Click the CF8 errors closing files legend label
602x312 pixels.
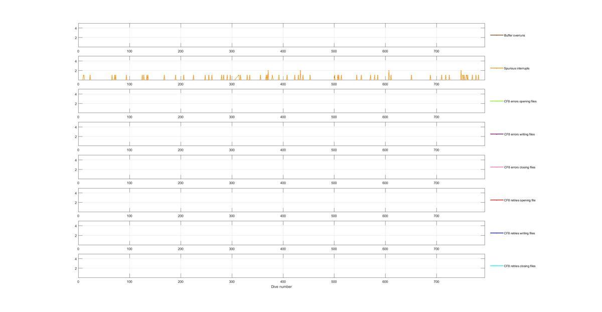(519, 168)
